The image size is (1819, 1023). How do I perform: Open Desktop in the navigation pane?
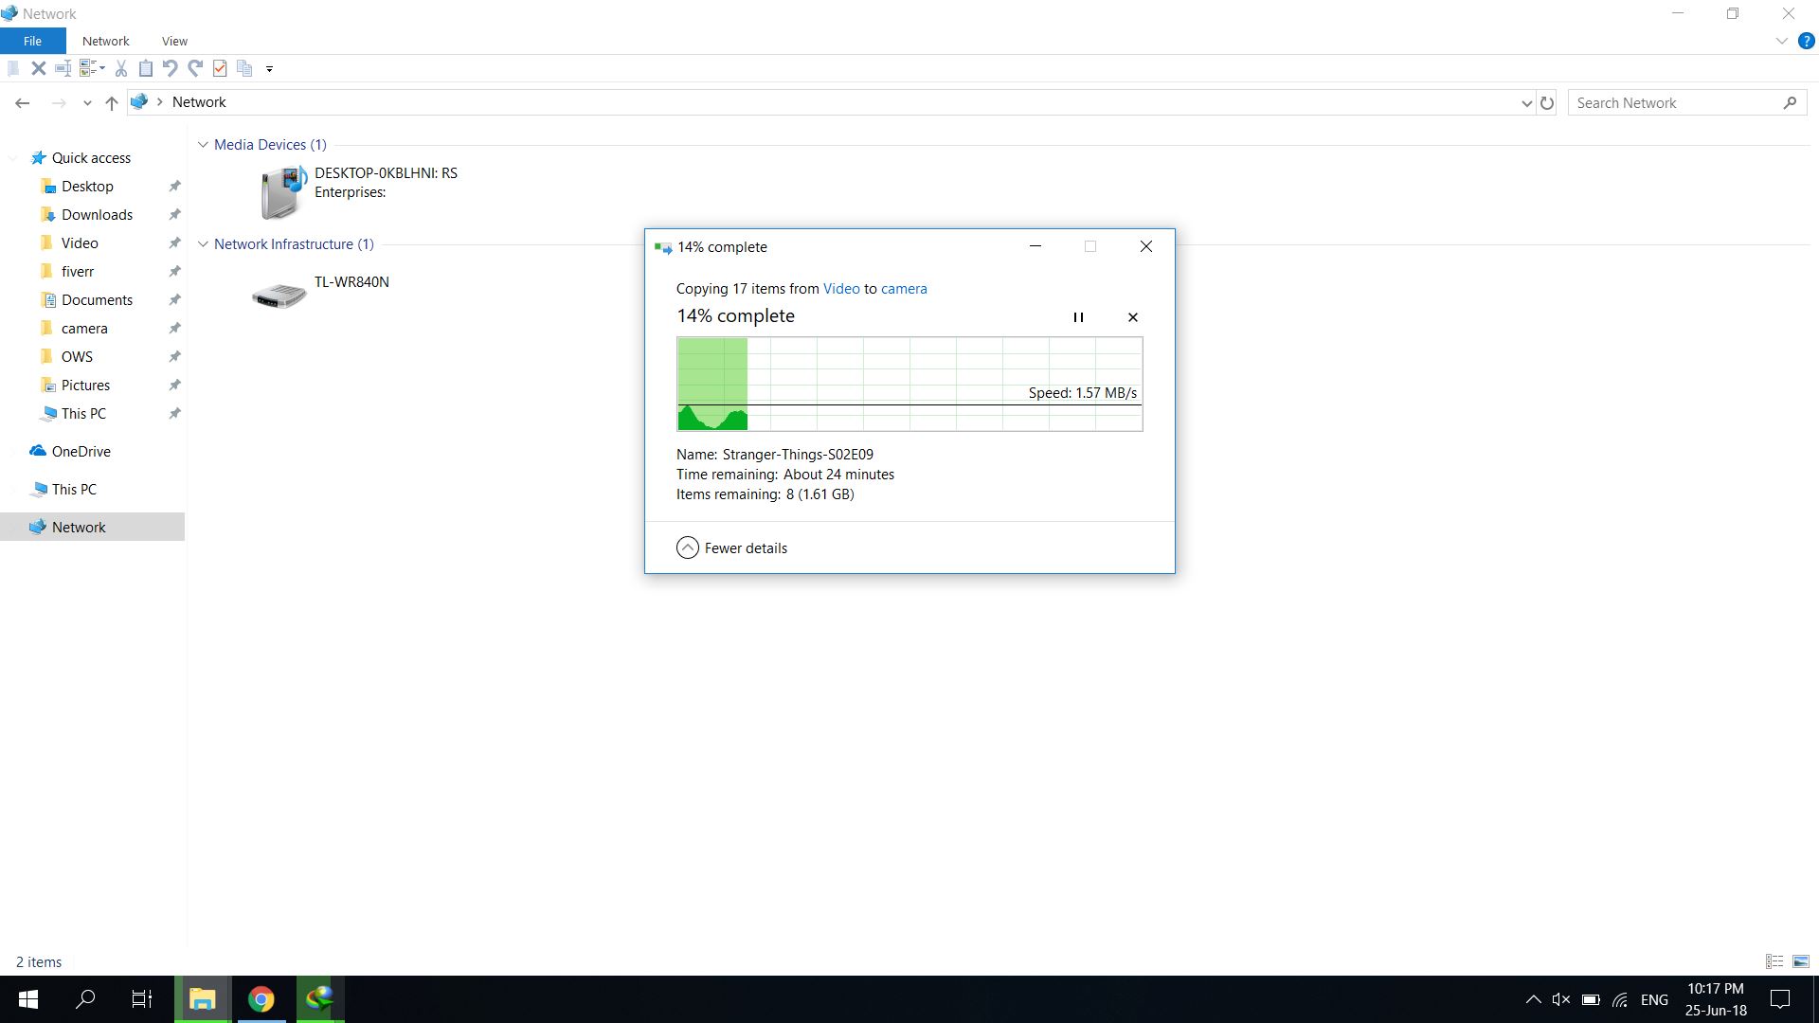coord(87,187)
